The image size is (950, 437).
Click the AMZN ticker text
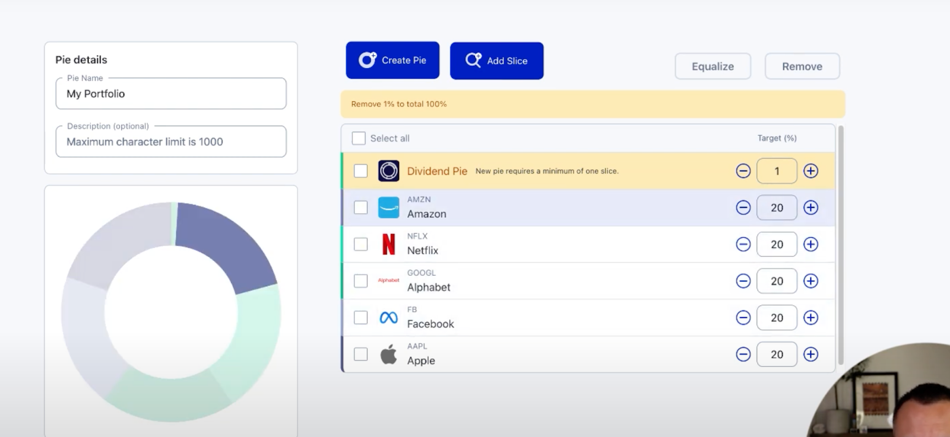pos(419,200)
